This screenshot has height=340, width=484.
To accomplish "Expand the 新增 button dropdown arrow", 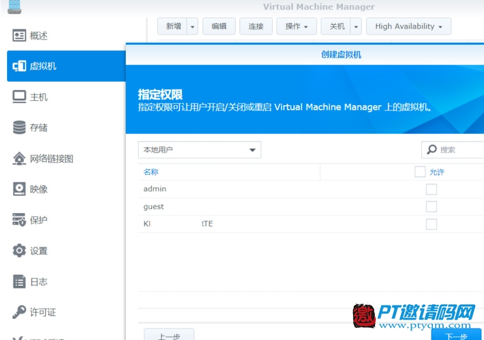I will pyautogui.click(x=192, y=27).
